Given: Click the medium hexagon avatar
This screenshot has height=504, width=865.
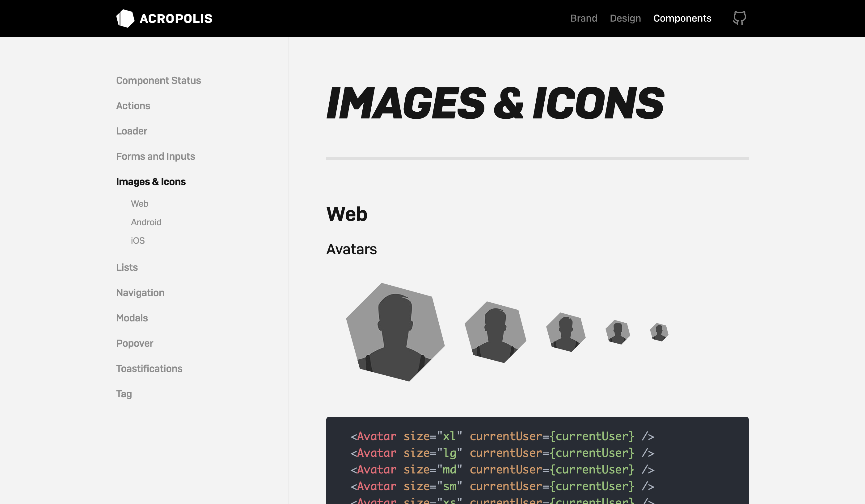Looking at the screenshot, I should pyautogui.click(x=566, y=332).
